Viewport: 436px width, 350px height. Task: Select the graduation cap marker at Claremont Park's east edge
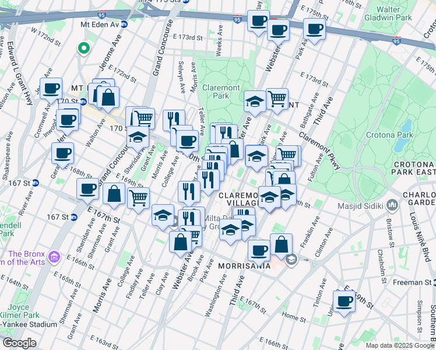point(255,102)
